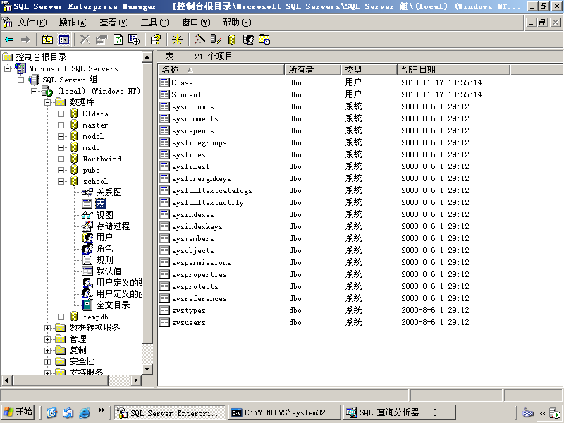Open the 文件(F) menu

pyautogui.click(x=32, y=23)
